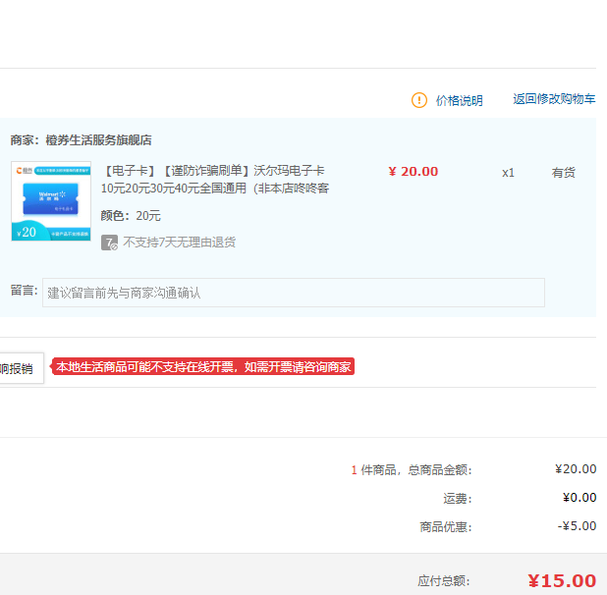607x595 pixels.
Task: Click the partially visible 报销 button
Action: pos(20,368)
